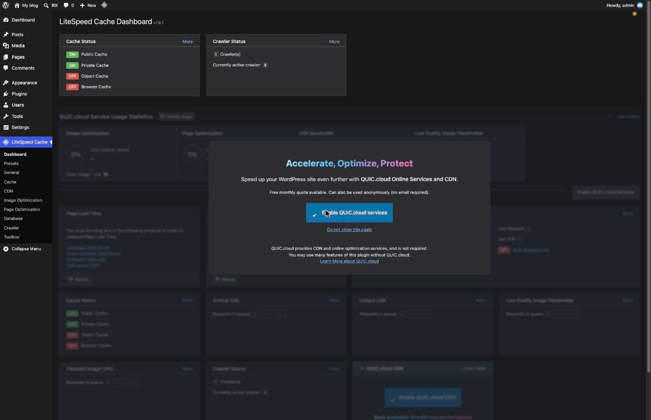
Task: Open the Cache submenu item
Action: tap(10, 182)
